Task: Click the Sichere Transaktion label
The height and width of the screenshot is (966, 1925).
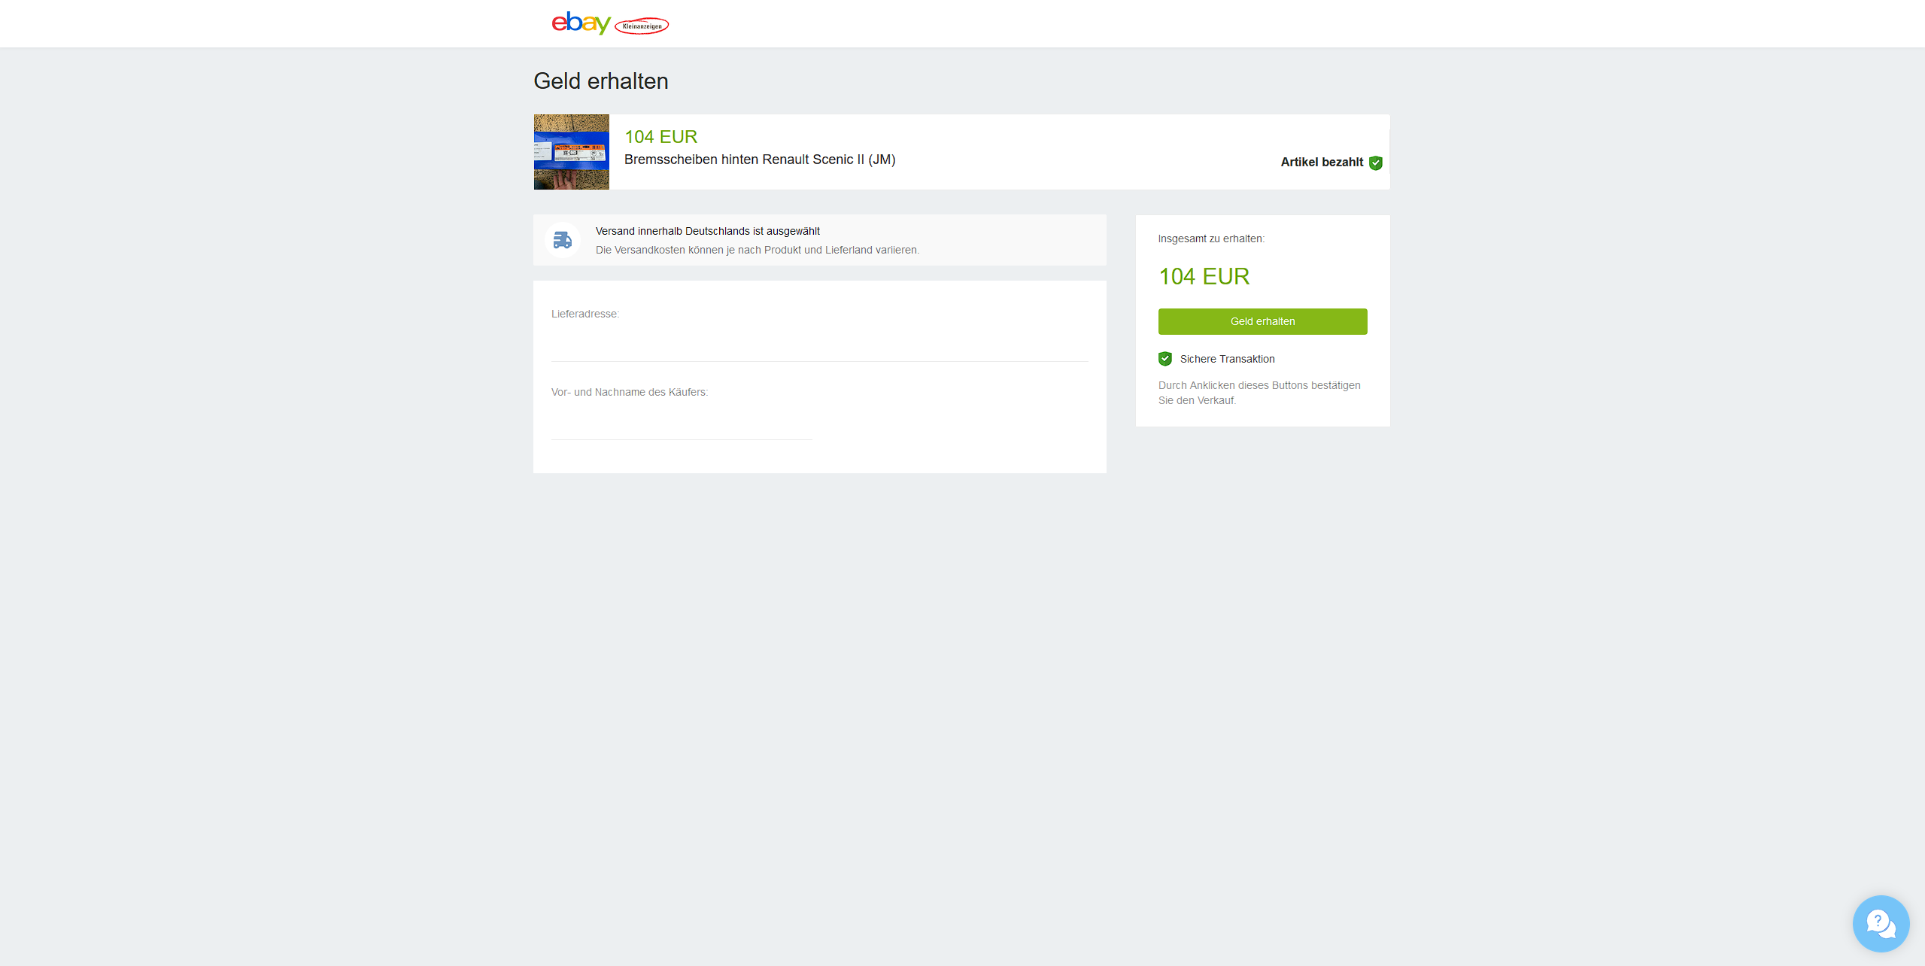Action: (1228, 359)
